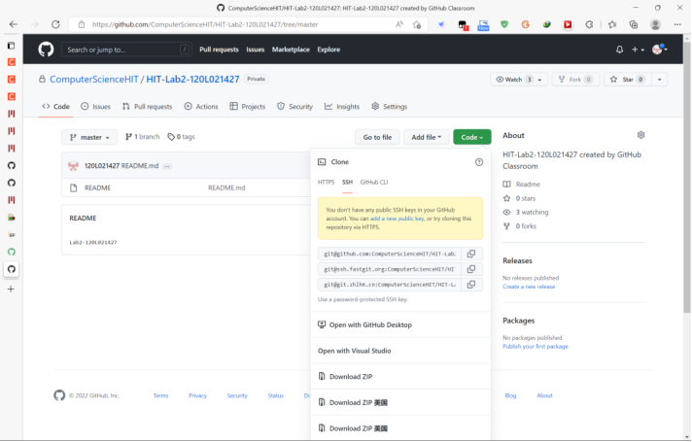Image resolution: width=692 pixels, height=442 pixels.
Task: Switch to the GitHub CLI clone tab
Action: point(374,183)
